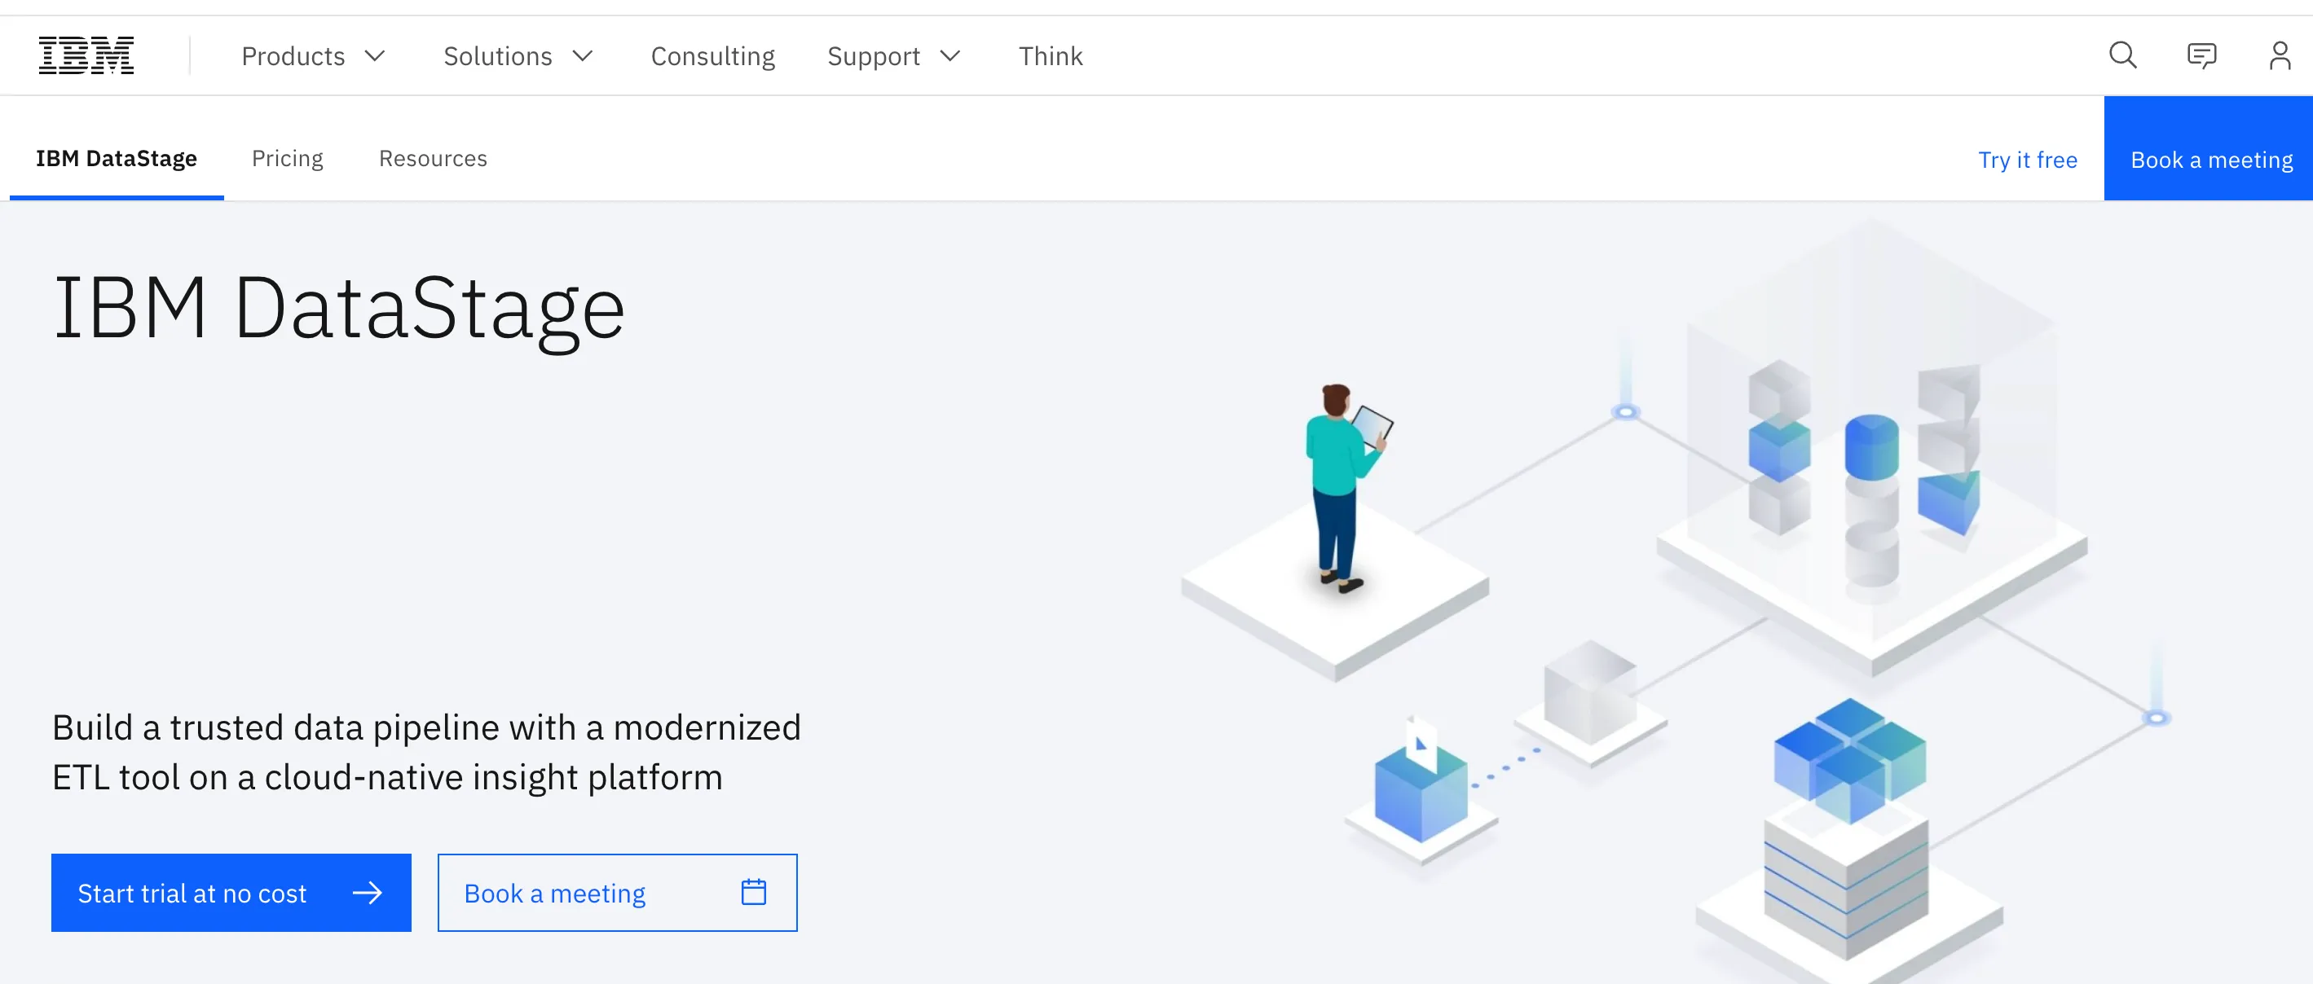Click the Try it free link
The image size is (2313, 984).
pyautogui.click(x=2028, y=160)
